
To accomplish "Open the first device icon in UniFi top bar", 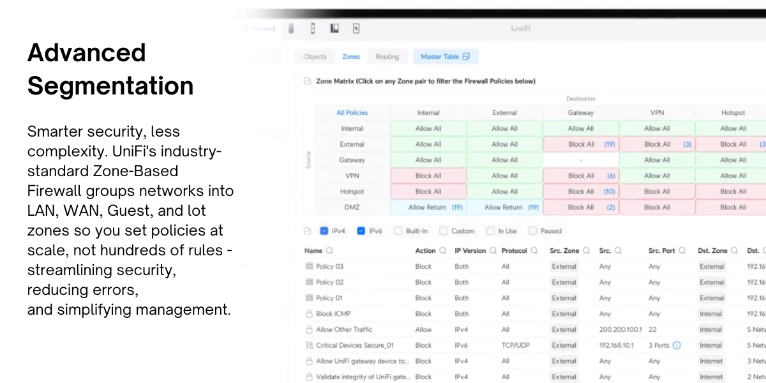I will 291,29.
